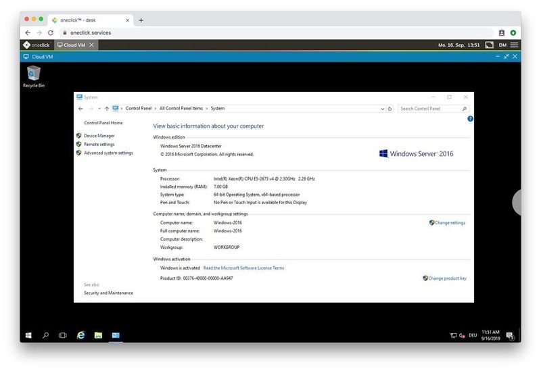Refresh the Control Panel address bar
541x371 pixels.
(x=390, y=109)
